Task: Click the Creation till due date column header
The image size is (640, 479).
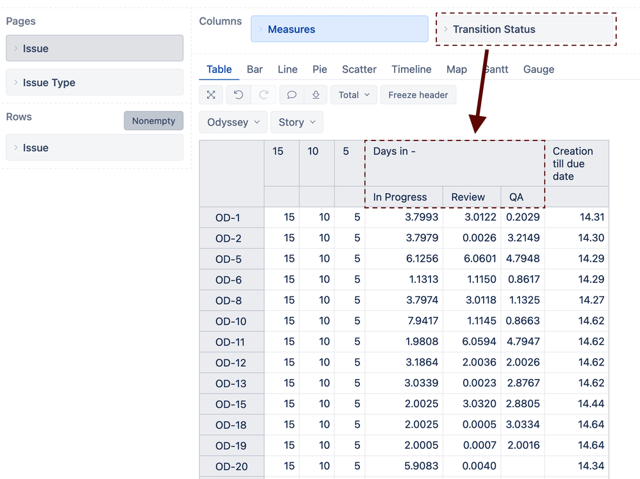Action: (573, 164)
